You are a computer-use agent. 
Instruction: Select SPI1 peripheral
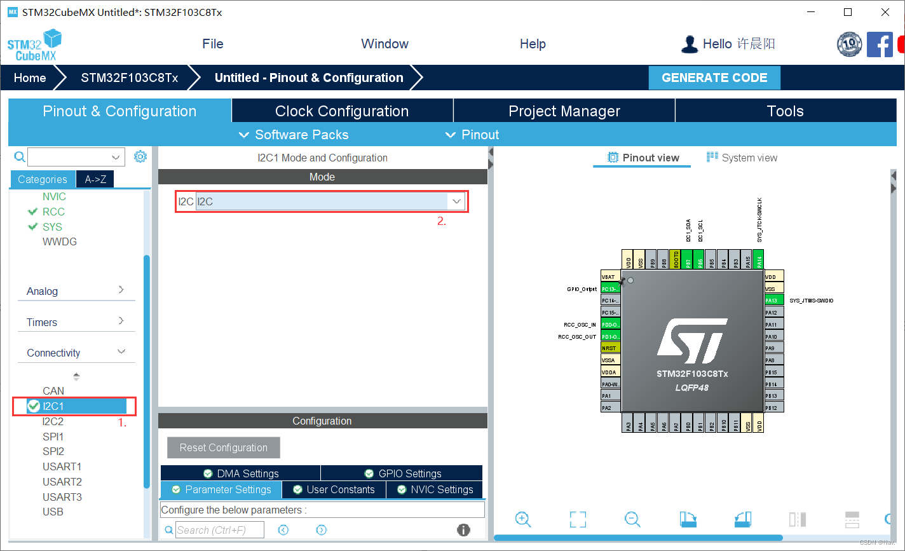[53, 437]
